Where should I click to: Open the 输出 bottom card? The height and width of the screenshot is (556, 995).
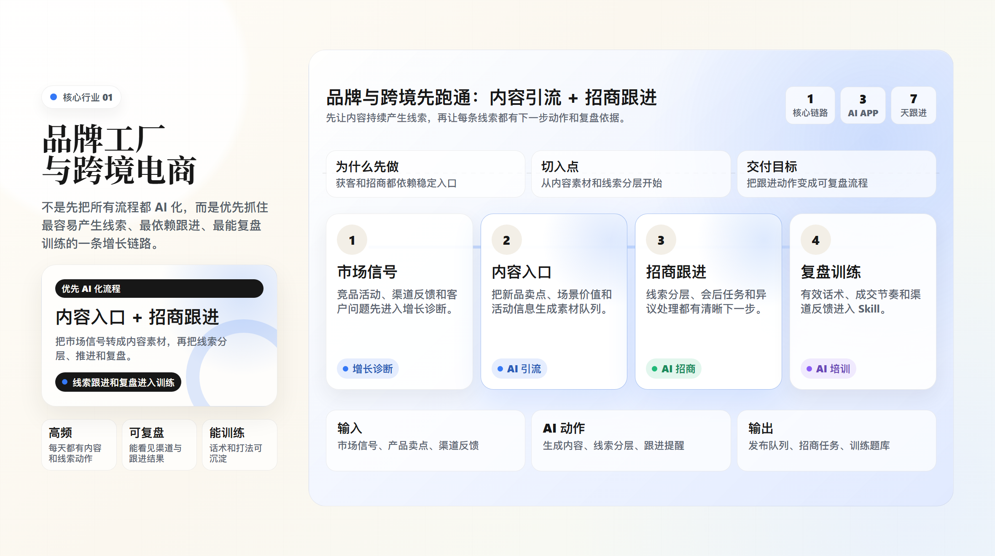tap(836, 441)
